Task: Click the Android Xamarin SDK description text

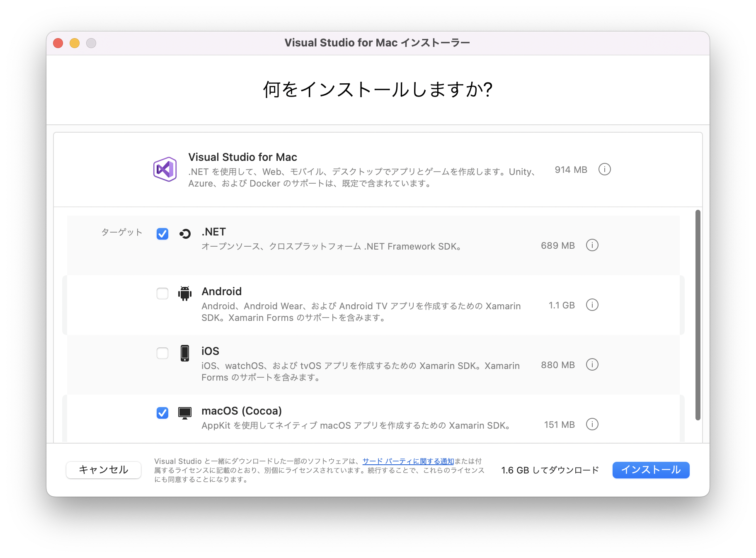Action: coord(361,312)
